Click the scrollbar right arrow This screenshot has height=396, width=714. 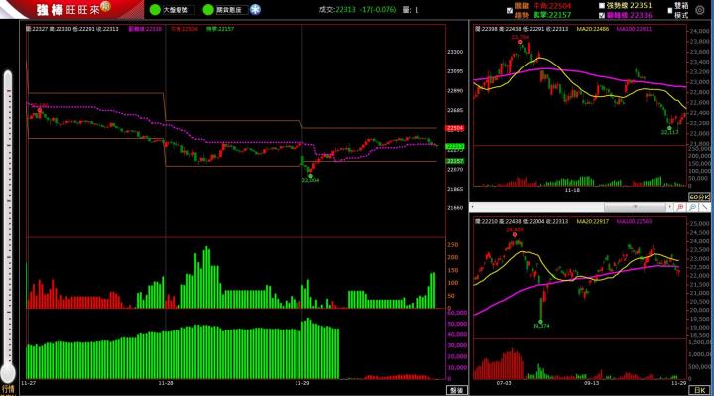coord(669,207)
